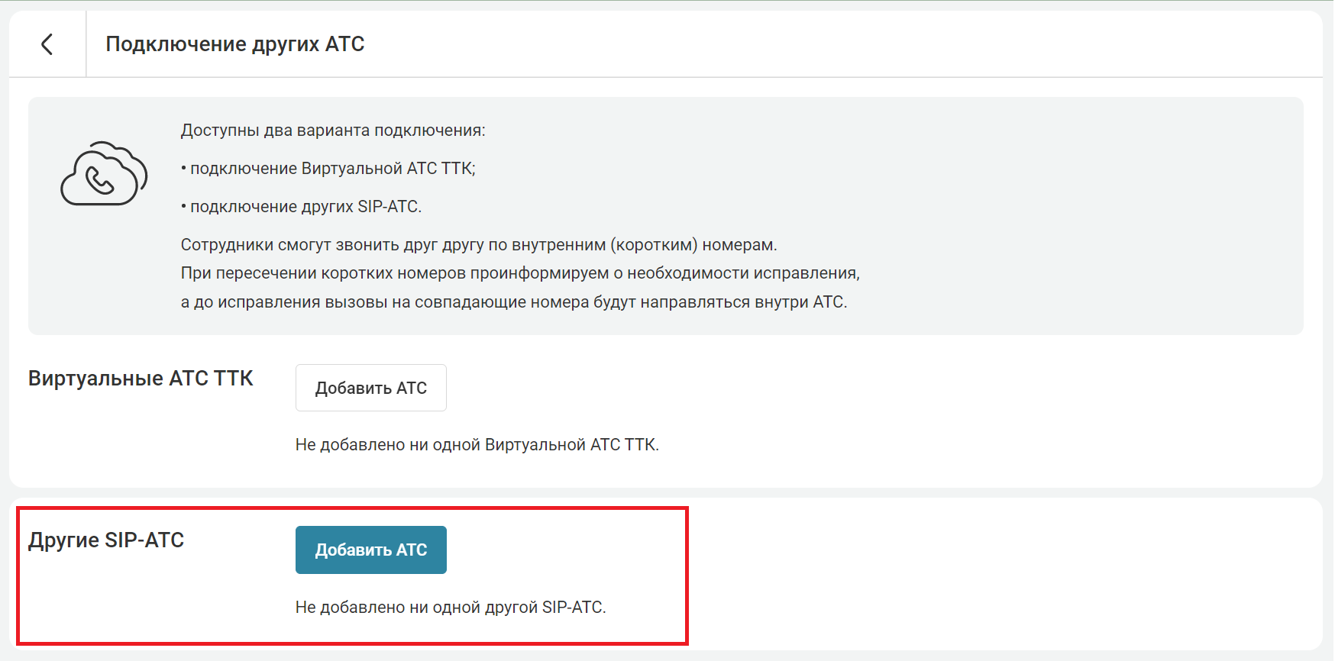Click the line starting а до исправления вызовы
1335x661 pixels.
pyautogui.click(x=513, y=302)
